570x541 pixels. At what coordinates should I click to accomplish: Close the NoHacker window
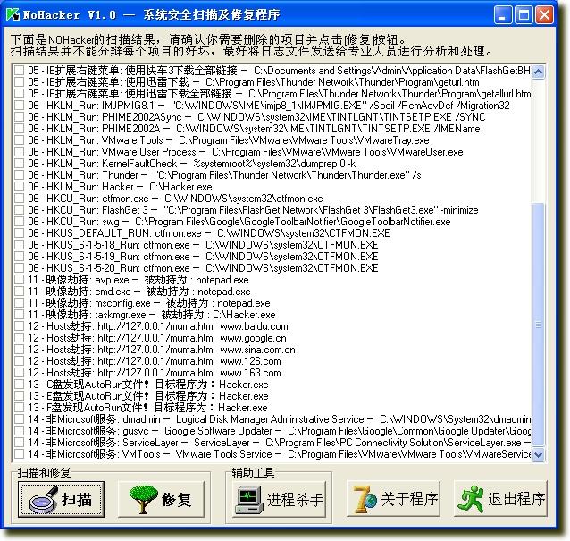coord(545,15)
